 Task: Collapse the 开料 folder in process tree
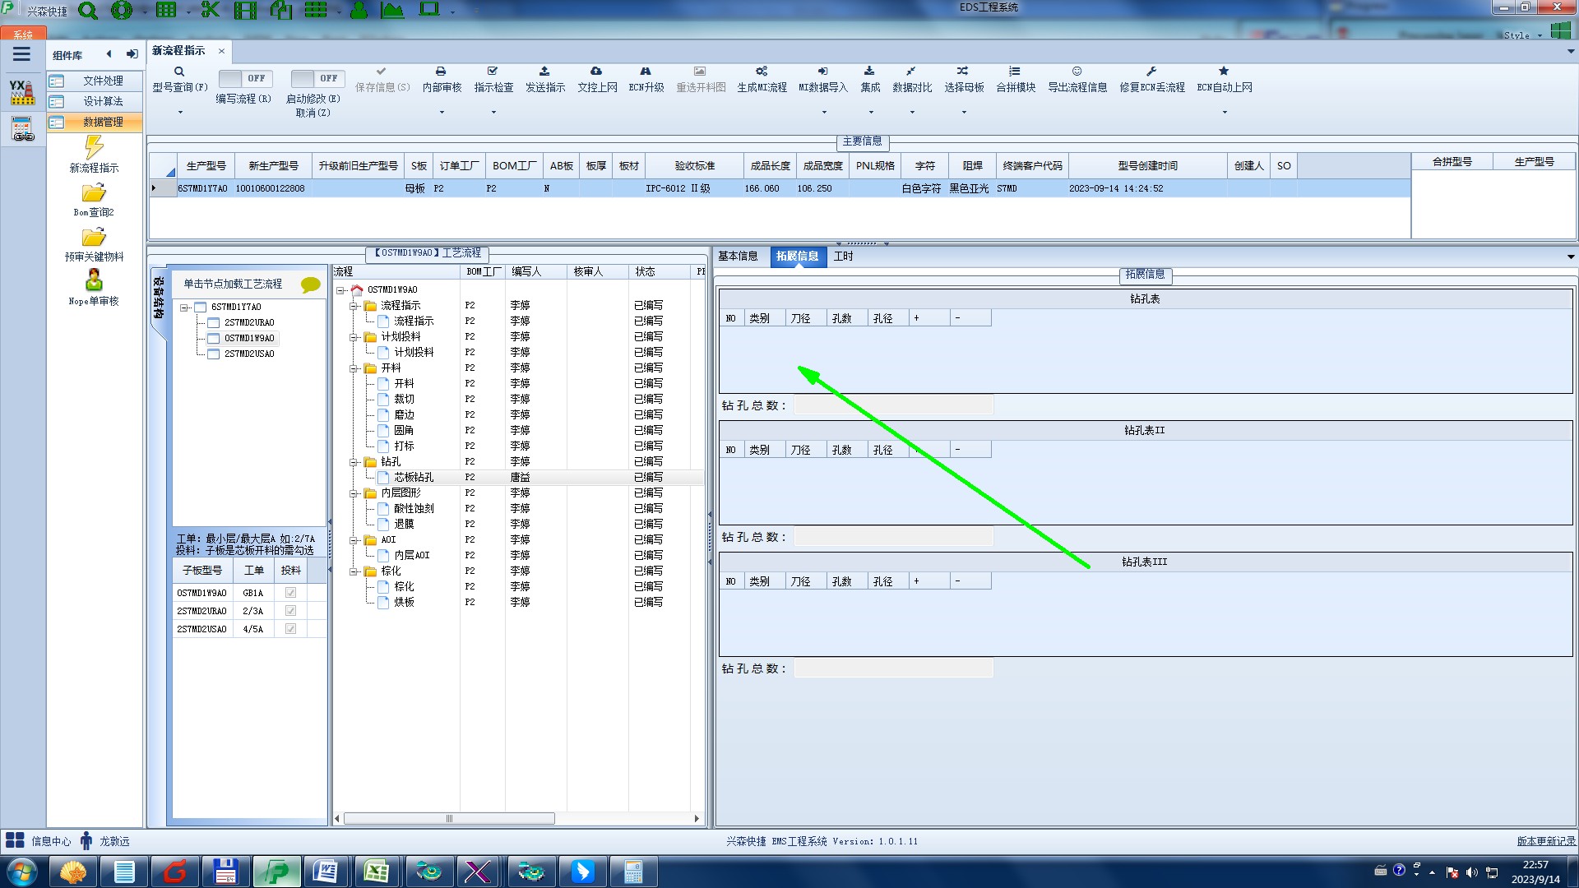click(x=354, y=368)
